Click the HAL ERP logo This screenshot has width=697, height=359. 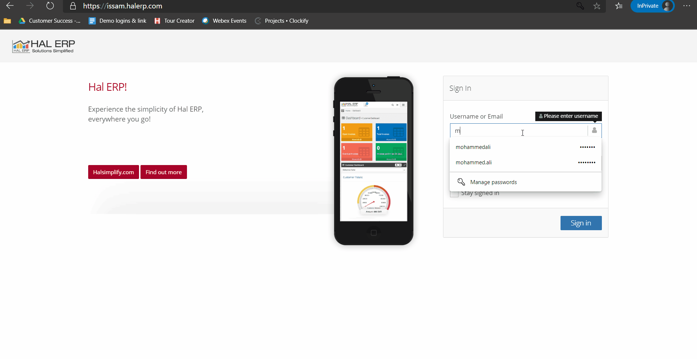pyautogui.click(x=43, y=46)
